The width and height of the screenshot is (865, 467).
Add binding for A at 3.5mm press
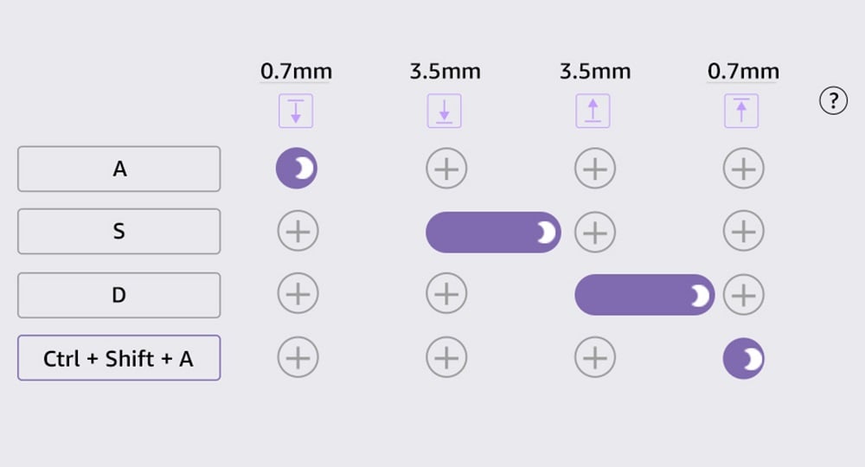446,168
